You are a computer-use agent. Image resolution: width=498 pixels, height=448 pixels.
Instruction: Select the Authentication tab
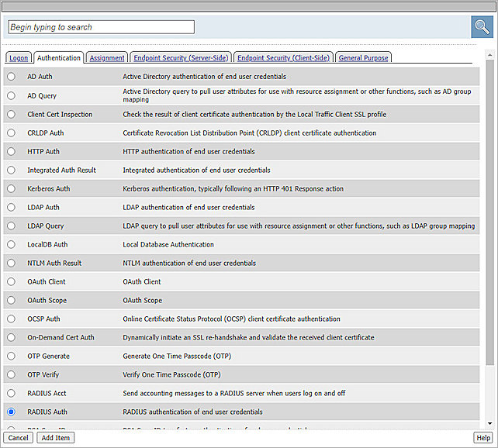59,58
